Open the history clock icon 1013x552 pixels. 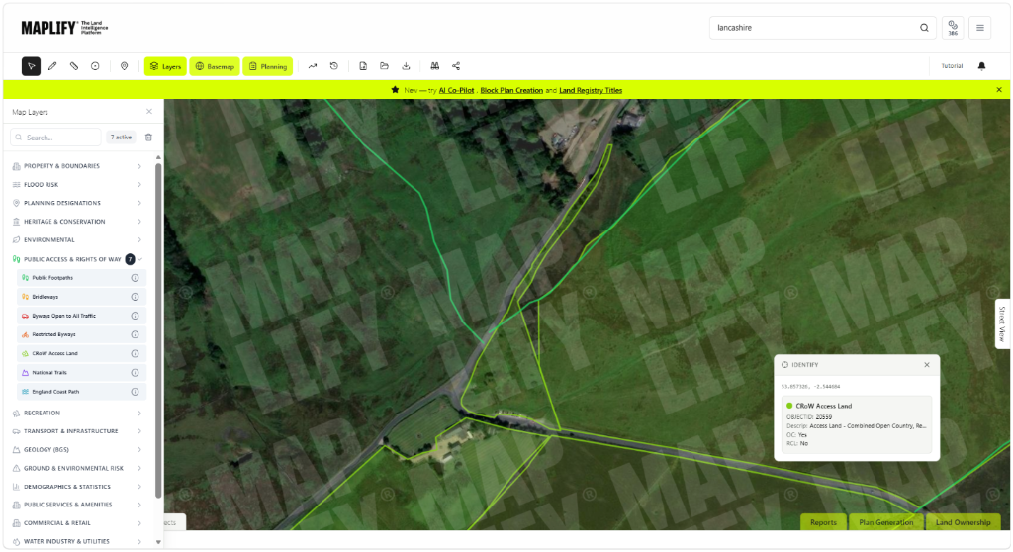click(334, 66)
